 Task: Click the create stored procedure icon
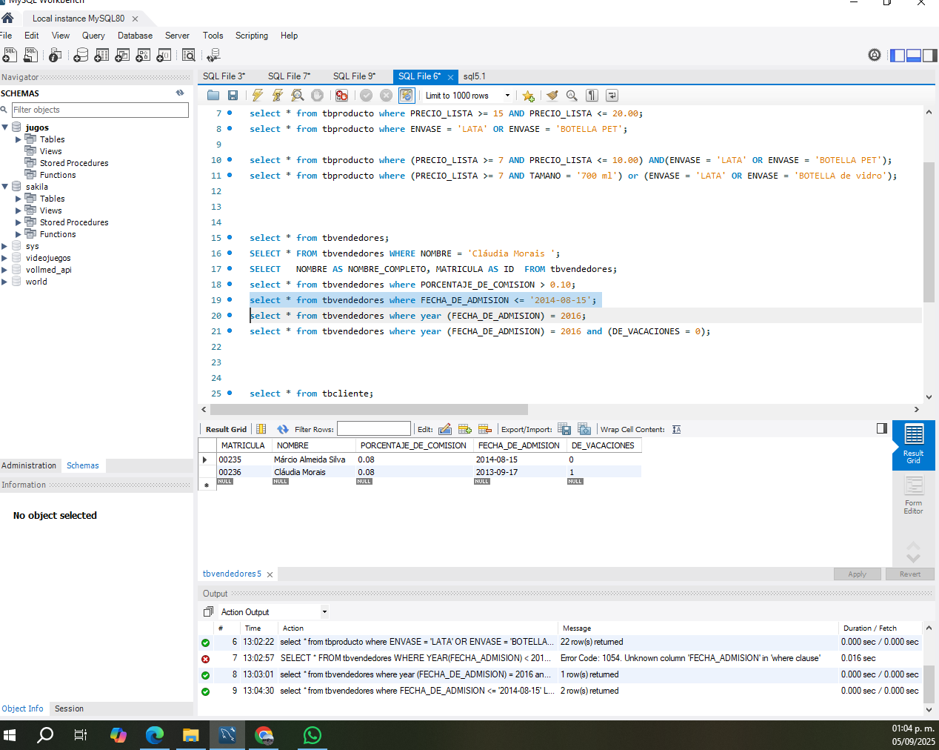pyautogui.click(x=143, y=55)
